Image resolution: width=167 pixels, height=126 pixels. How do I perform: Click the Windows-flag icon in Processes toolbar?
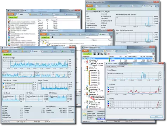coord(98,54)
